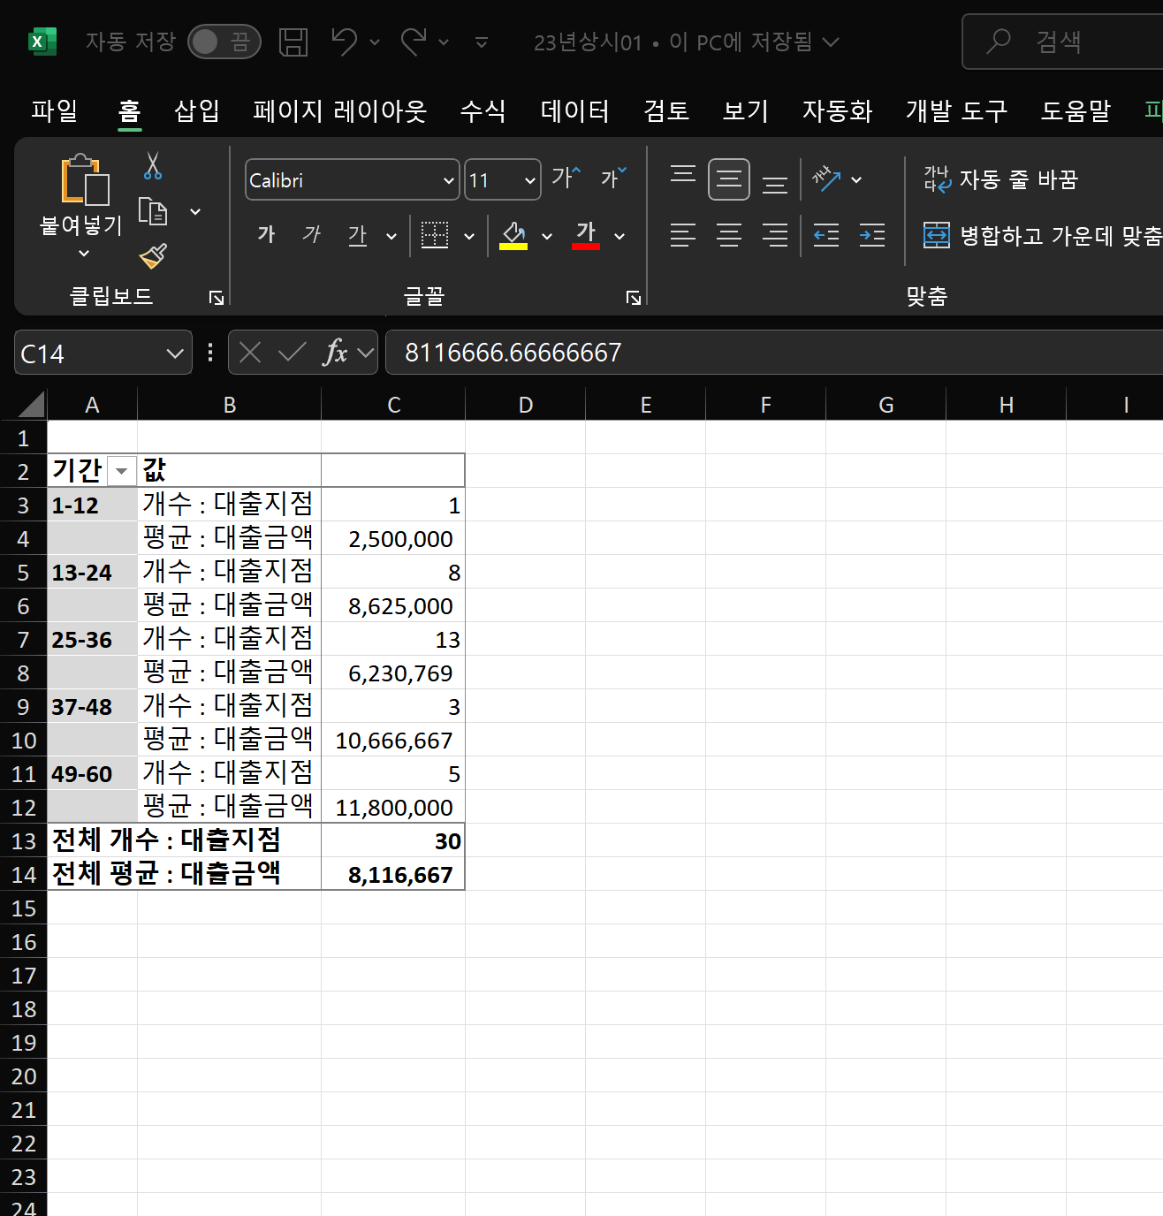The height and width of the screenshot is (1216, 1163).
Task: Click the Cut scissors icon
Action: [x=153, y=166]
